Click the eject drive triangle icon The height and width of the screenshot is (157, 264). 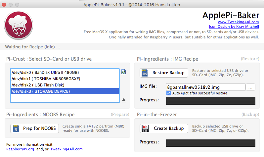point(124,100)
